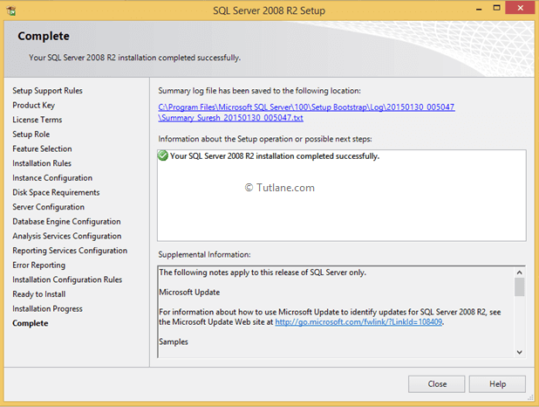Select the Installation Progress step
Screen dimensions: 539x407
pos(47,308)
